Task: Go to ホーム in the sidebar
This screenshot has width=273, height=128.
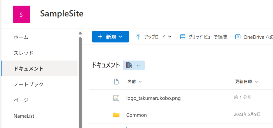Action: point(21,37)
